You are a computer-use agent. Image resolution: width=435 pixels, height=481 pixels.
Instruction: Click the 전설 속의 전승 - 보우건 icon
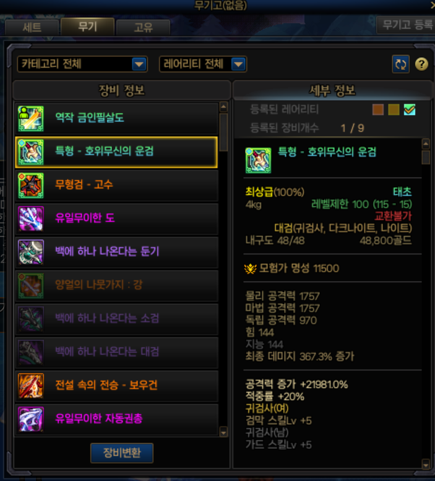coord(31,386)
